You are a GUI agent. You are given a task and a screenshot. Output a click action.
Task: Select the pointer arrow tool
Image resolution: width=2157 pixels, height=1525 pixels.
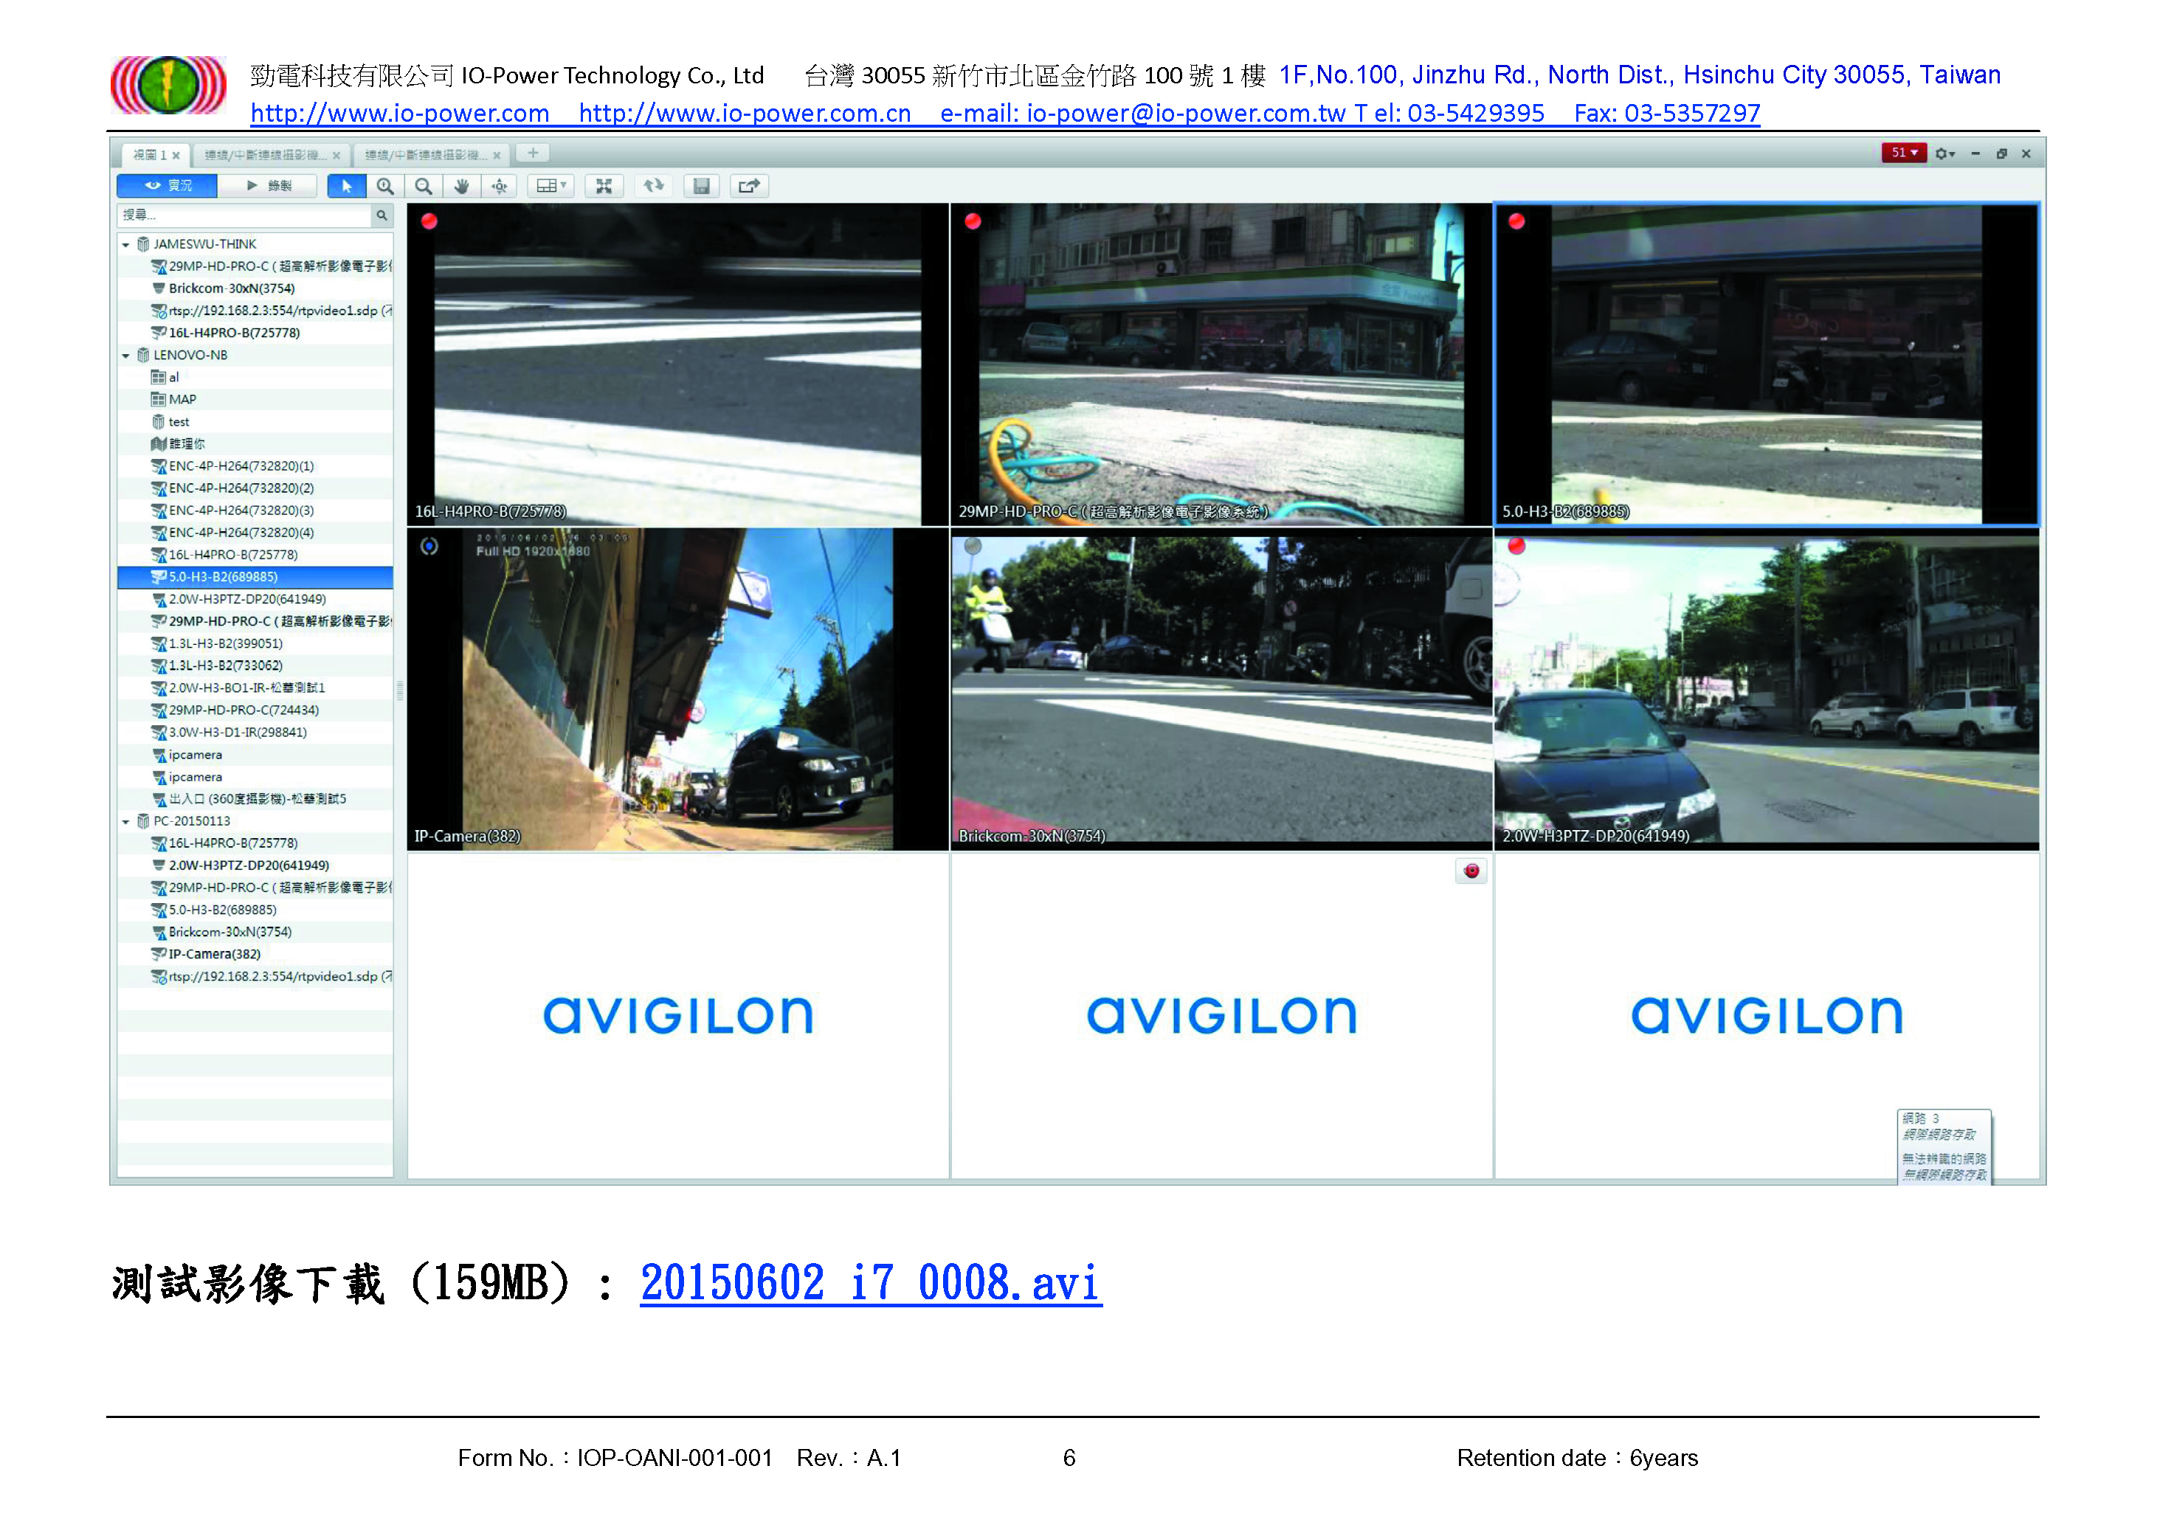coord(347,186)
